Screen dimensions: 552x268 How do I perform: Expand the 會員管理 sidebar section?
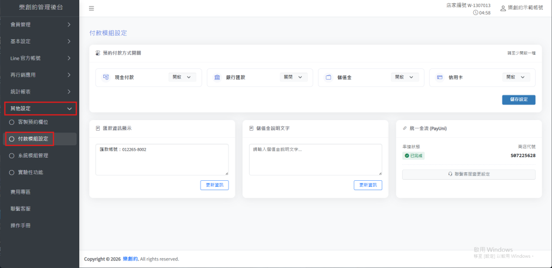pyautogui.click(x=40, y=25)
